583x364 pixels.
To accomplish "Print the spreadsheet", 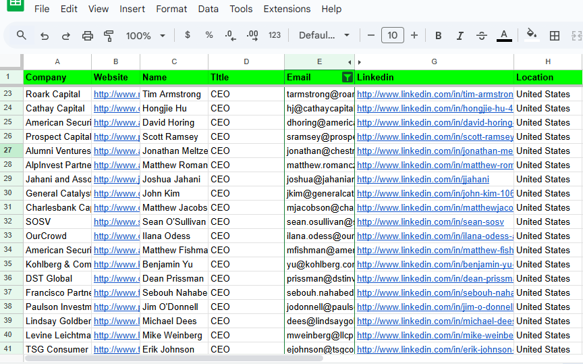I will point(87,36).
